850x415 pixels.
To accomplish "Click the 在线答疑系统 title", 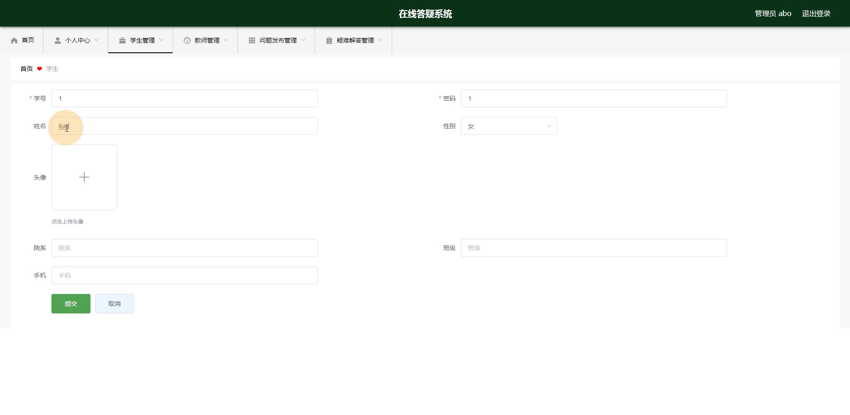I will pos(425,14).
